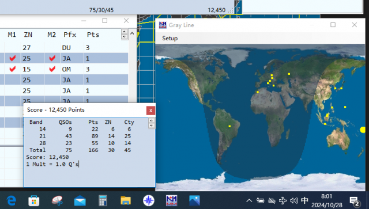Open the Mail app in taskbar
Image resolution: width=369 pixels, height=209 pixels.
click(80, 201)
